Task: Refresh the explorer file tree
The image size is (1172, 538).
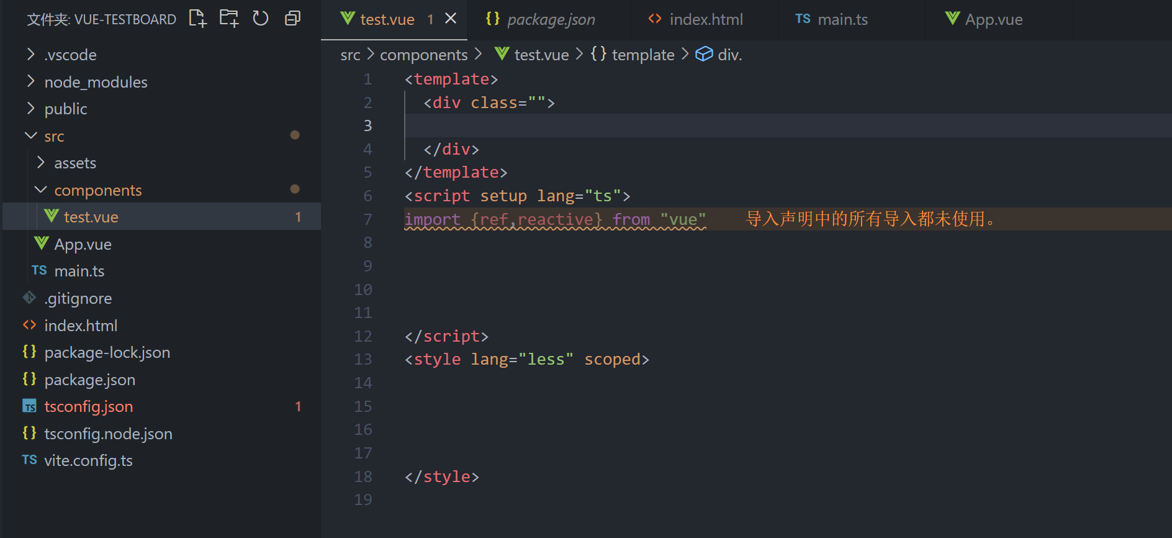Action: [x=261, y=19]
